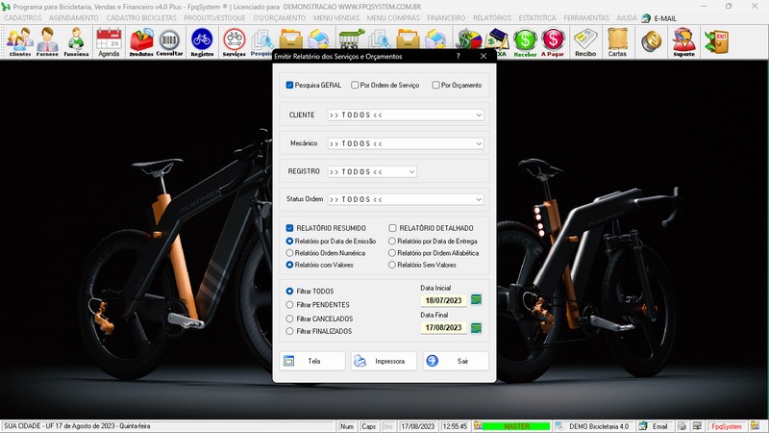Expand the CLIENTE dropdown list

(478, 115)
